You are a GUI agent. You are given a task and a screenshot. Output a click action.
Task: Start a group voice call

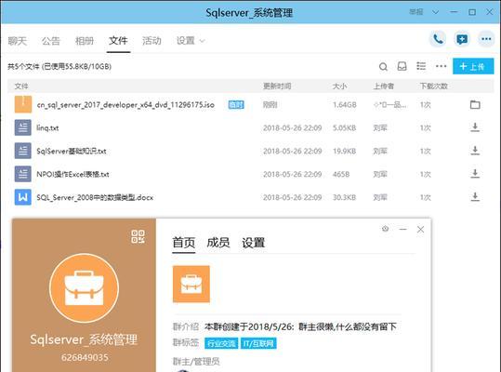click(x=438, y=39)
